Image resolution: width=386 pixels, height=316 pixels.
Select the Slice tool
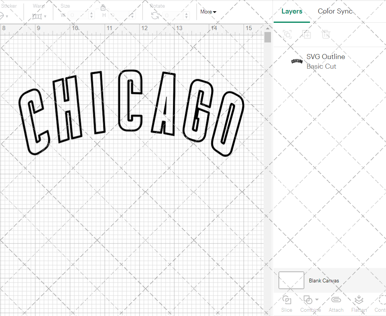click(x=286, y=303)
